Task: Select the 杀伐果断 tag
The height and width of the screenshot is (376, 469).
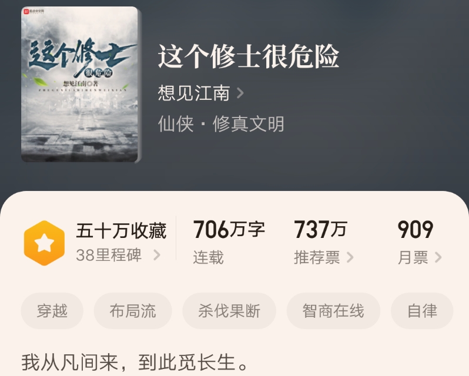Action: pos(229,311)
